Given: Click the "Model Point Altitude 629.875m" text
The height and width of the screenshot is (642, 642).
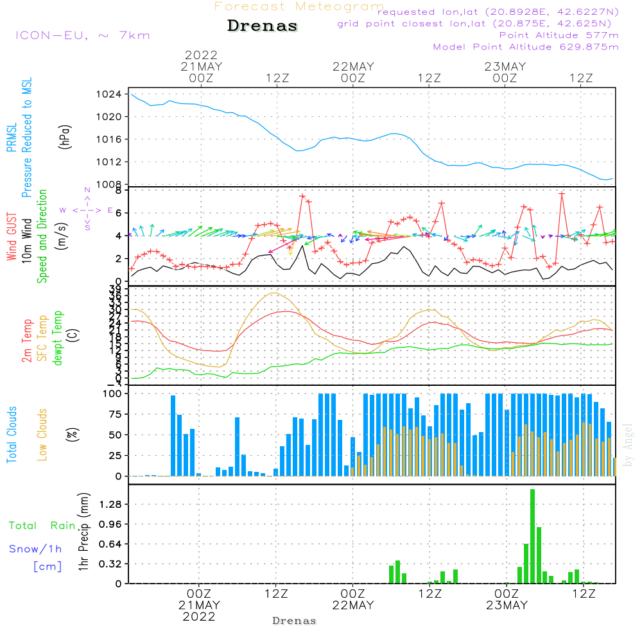Looking at the screenshot, I should click(x=526, y=47).
